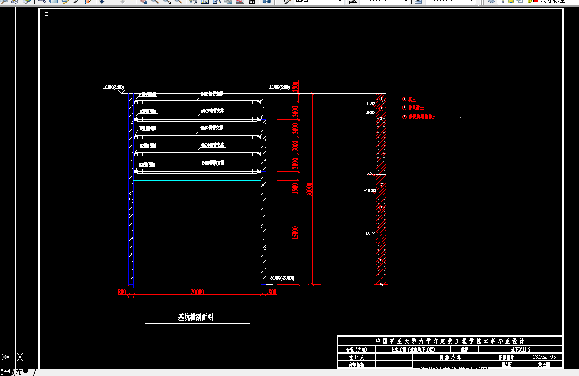Select the 土木工程(城市地下工程) cell
579x376 pixels.
[x=413, y=350]
